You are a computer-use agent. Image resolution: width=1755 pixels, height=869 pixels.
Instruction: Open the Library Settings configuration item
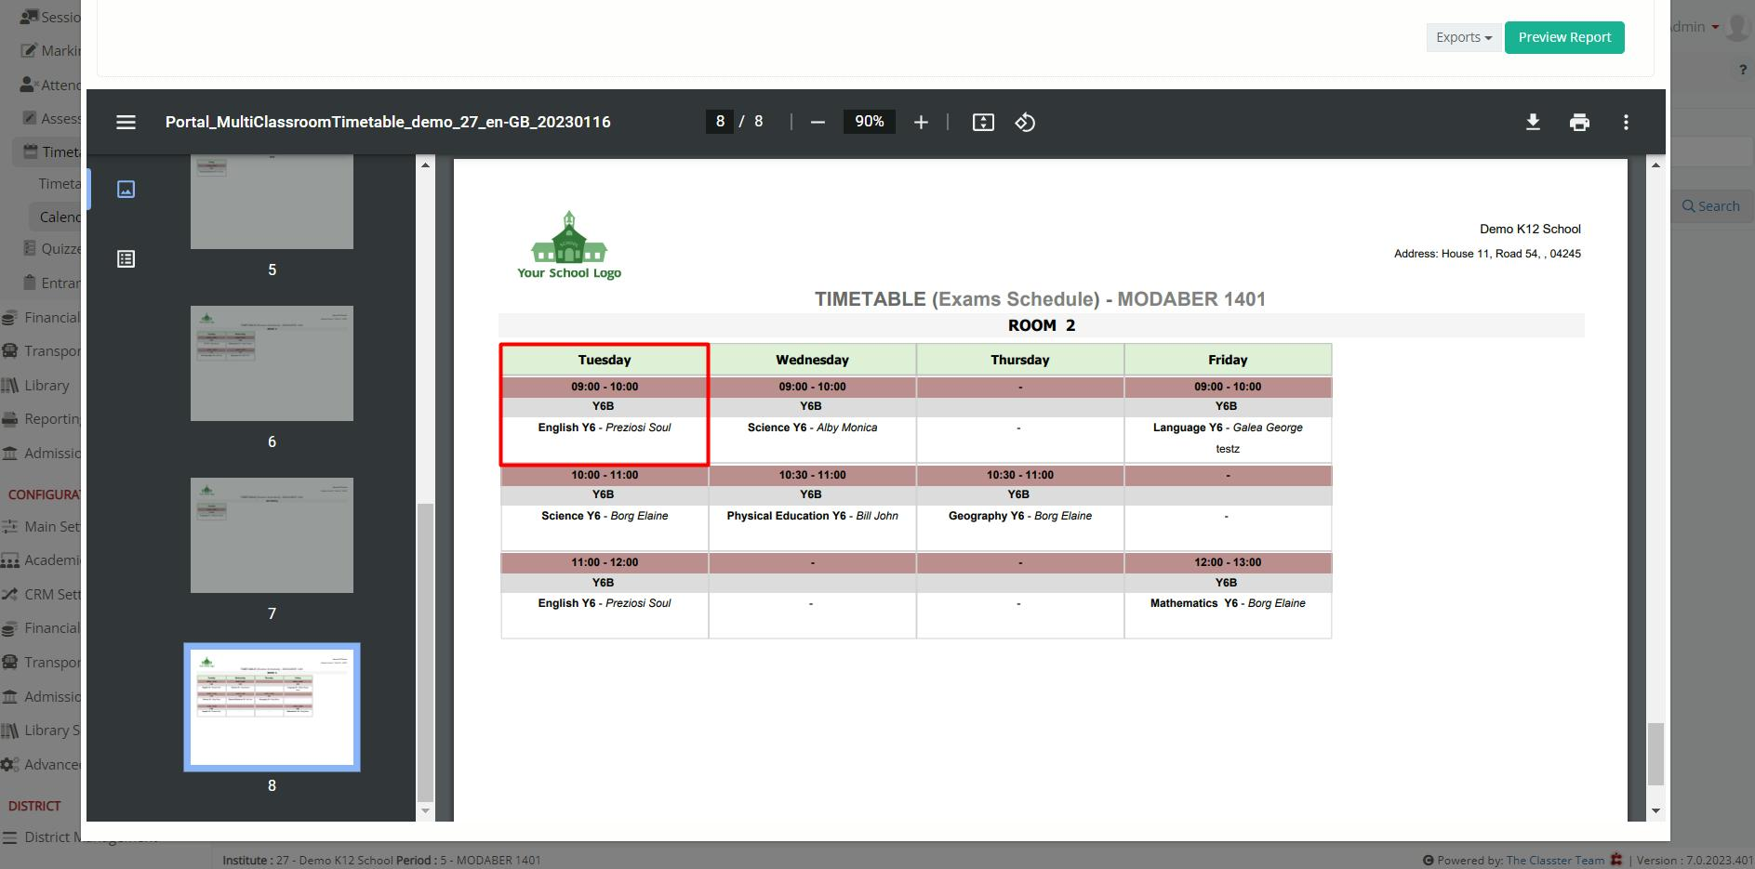pyautogui.click(x=41, y=730)
